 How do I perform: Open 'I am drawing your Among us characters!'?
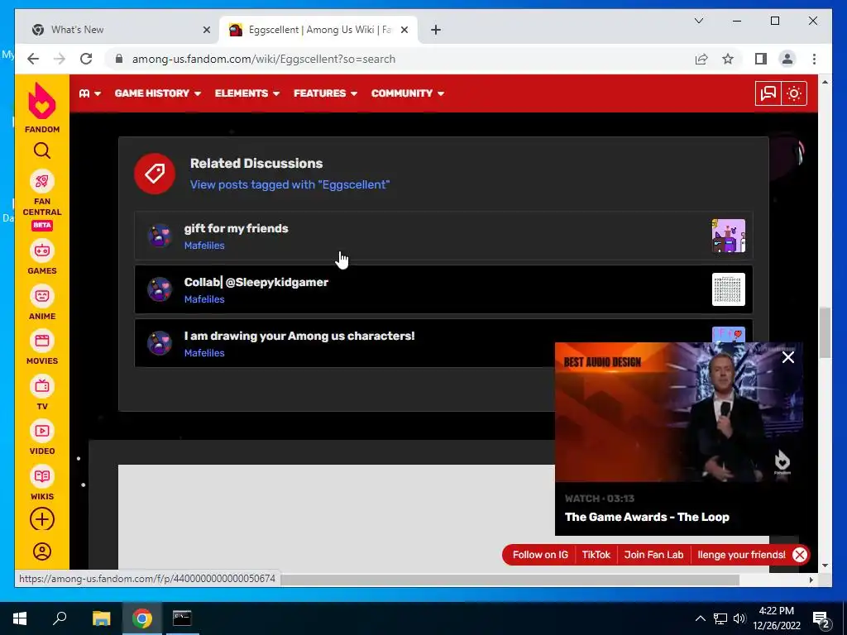point(299,336)
